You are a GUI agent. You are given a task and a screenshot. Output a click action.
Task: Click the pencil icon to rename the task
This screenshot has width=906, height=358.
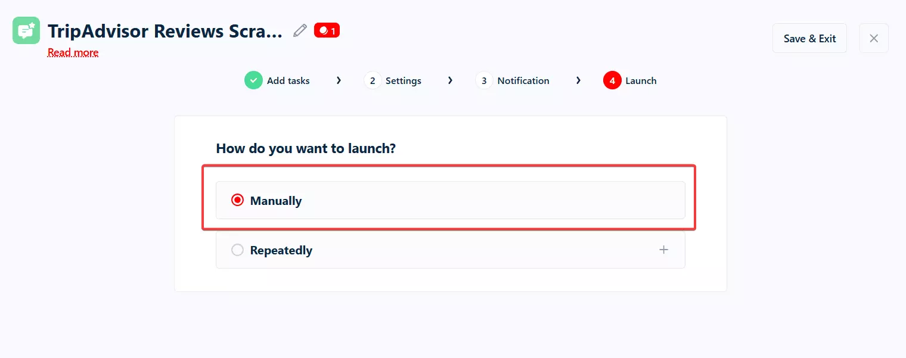pos(300,30)
